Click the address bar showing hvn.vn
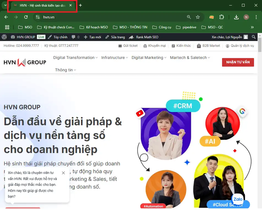Image resolution: width=262 pixels, height=210 pixels. [110, 17]
